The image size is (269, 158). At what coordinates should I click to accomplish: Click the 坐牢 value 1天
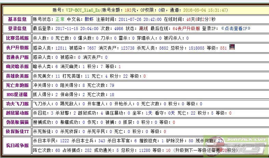coord(149,113)
